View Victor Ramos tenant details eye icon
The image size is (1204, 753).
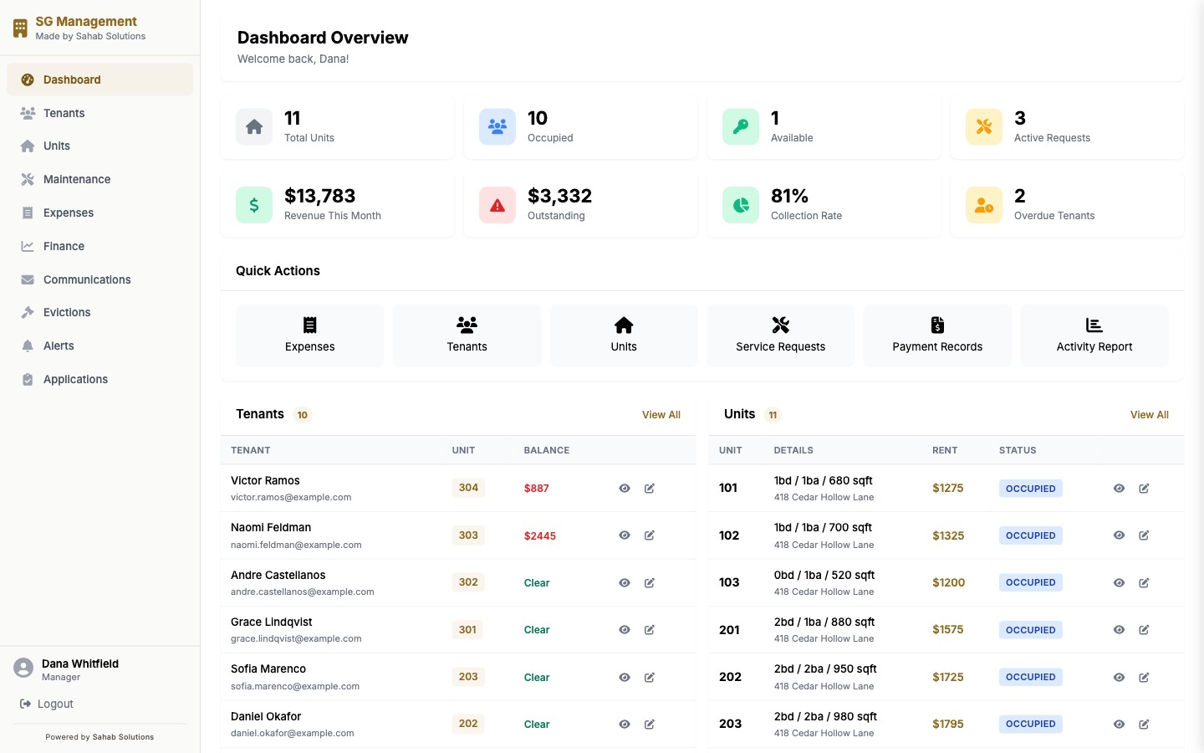[625, 489]
